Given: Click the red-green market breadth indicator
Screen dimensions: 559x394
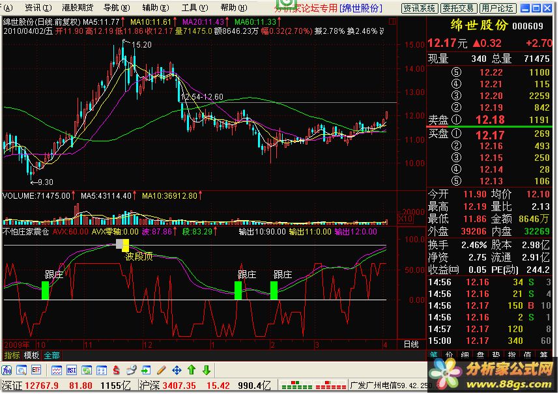Looking at the screenshot, I should point(313,385).
